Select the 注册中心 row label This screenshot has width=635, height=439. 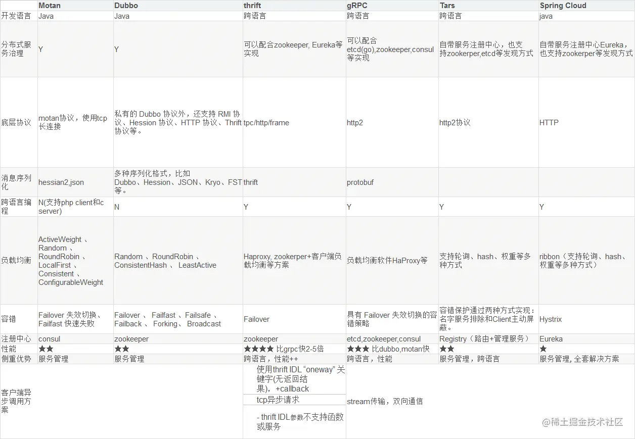16,339
